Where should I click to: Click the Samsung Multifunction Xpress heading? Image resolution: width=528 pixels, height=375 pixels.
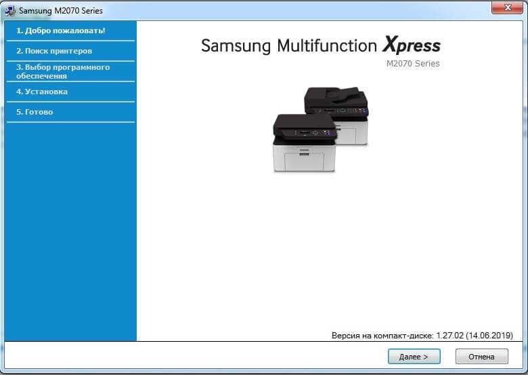(x=321, y=45)
